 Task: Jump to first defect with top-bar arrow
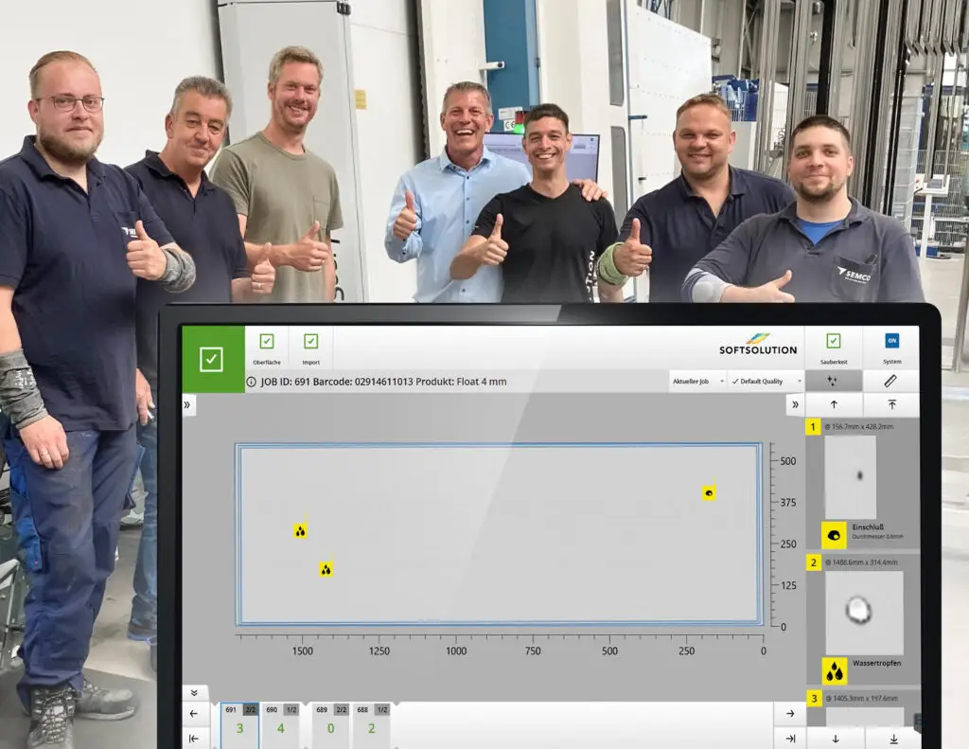pos(890,404)
